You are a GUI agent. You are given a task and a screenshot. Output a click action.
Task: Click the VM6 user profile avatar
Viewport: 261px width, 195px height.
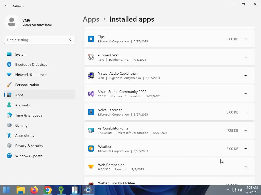(12, 22)
